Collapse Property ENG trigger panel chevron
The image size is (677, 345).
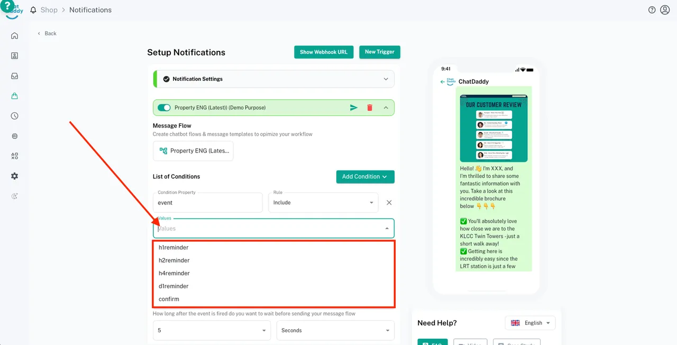386,108
